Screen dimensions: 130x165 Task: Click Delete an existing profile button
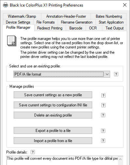click(53, 115)
